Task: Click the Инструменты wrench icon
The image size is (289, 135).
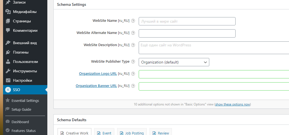Action: click(x=8, y=71)
